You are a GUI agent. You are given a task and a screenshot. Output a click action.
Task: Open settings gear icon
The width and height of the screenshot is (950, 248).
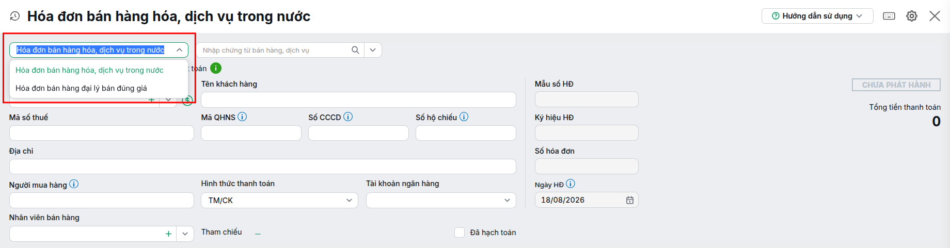pos(912,16)
